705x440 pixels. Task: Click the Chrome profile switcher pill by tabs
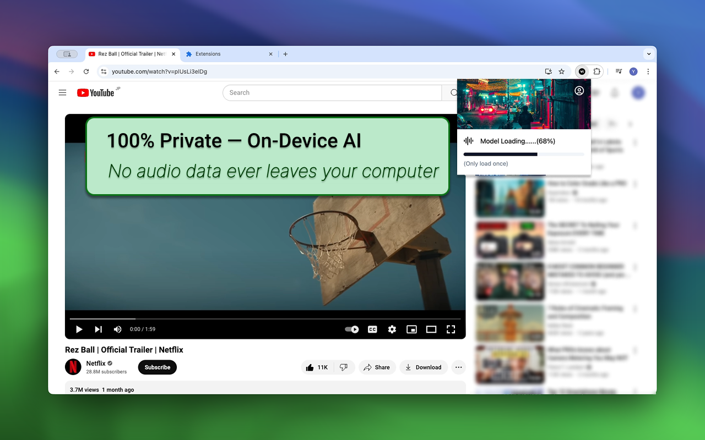pos(67,54)
